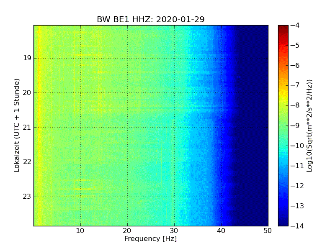
Task: Click spectrogram where 30 Hz meets 21 o'clock gridlines
Action: click(174, 128)
